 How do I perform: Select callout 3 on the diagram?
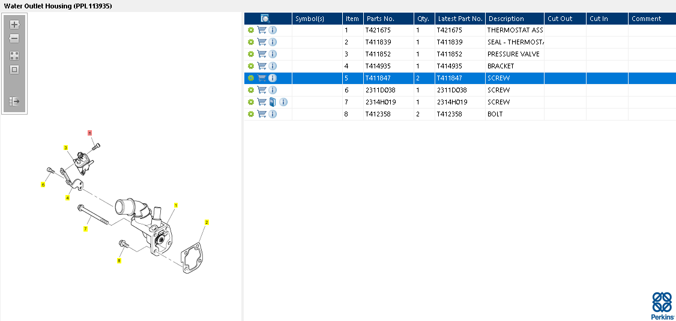(x=65, y=148)
